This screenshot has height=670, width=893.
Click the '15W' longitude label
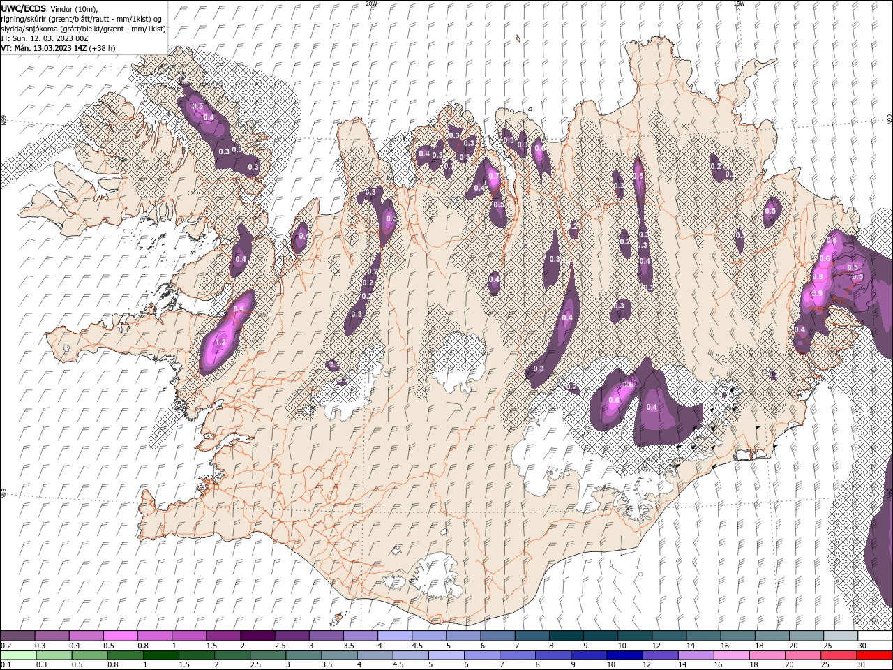[739, 3]
